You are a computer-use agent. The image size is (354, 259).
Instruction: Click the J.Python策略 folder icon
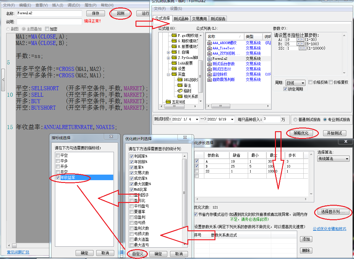coord(174,58)
